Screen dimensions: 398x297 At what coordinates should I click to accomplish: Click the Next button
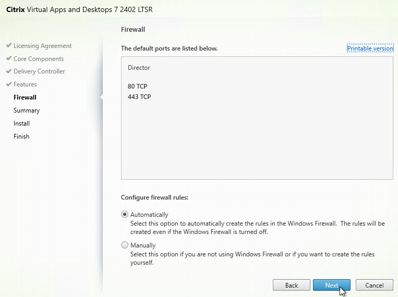(x=332, y=286)
